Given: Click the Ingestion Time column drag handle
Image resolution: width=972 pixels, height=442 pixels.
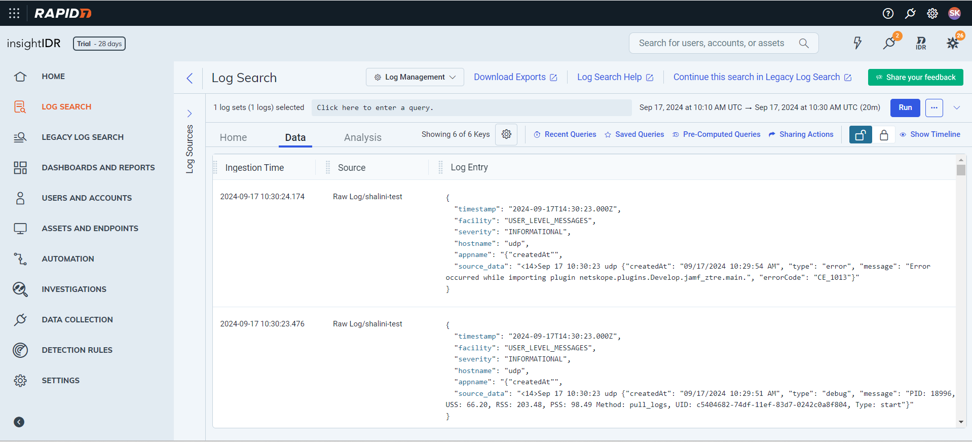Looking at the screenshot, I should 215,167.
